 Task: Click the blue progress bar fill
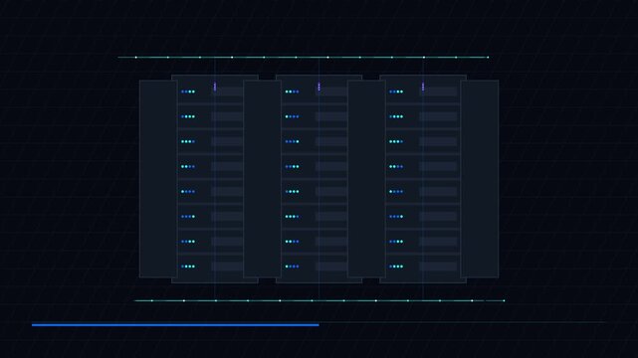coord(175,324)
